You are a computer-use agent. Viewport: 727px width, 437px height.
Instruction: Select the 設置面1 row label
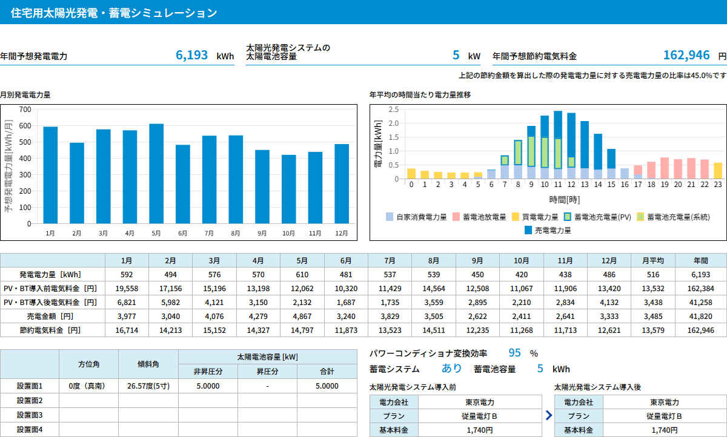click(30, 386)
